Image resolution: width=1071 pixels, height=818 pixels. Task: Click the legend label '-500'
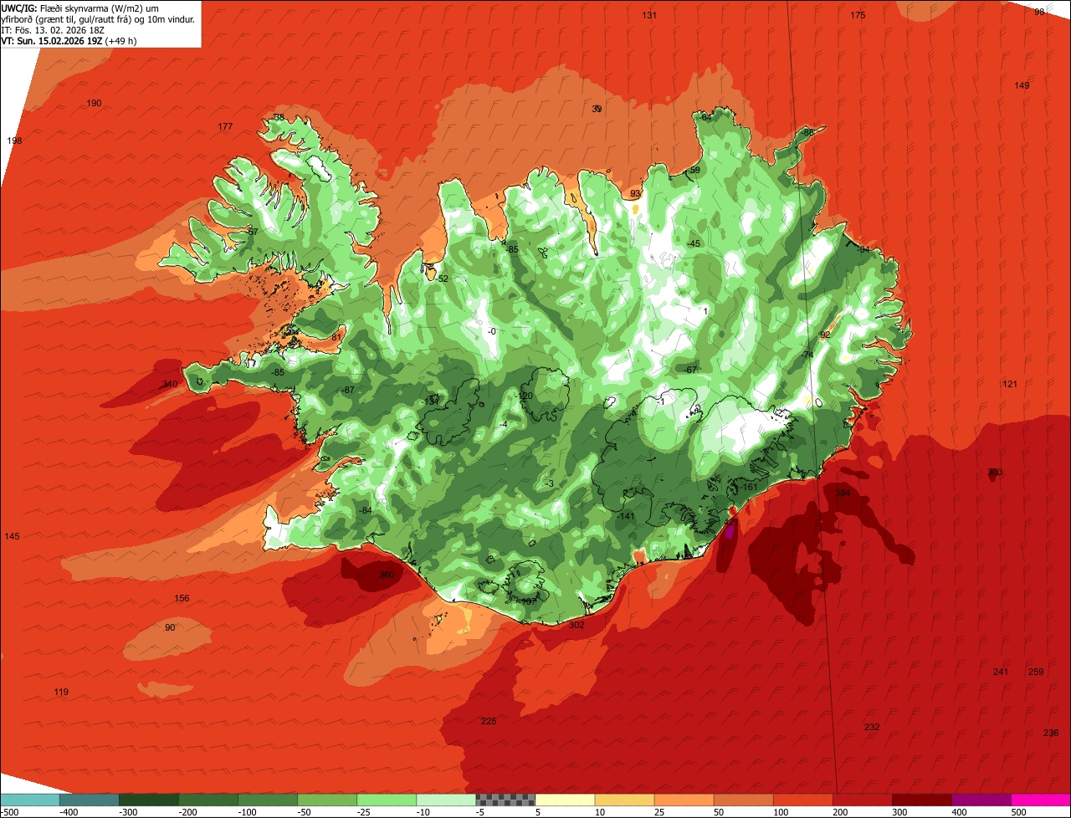coord(10,812)
